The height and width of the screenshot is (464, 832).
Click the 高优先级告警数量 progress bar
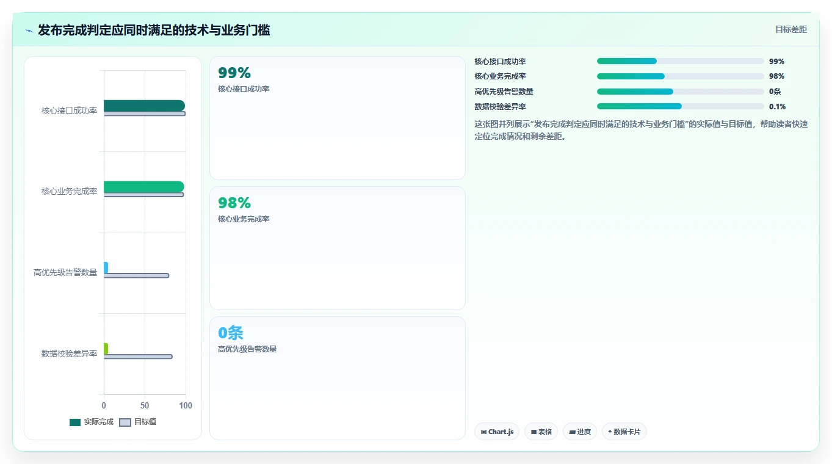[681, 92]
